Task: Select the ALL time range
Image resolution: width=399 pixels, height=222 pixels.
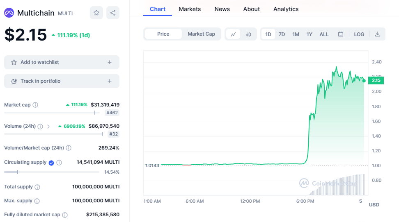Action: click(324, 34)
